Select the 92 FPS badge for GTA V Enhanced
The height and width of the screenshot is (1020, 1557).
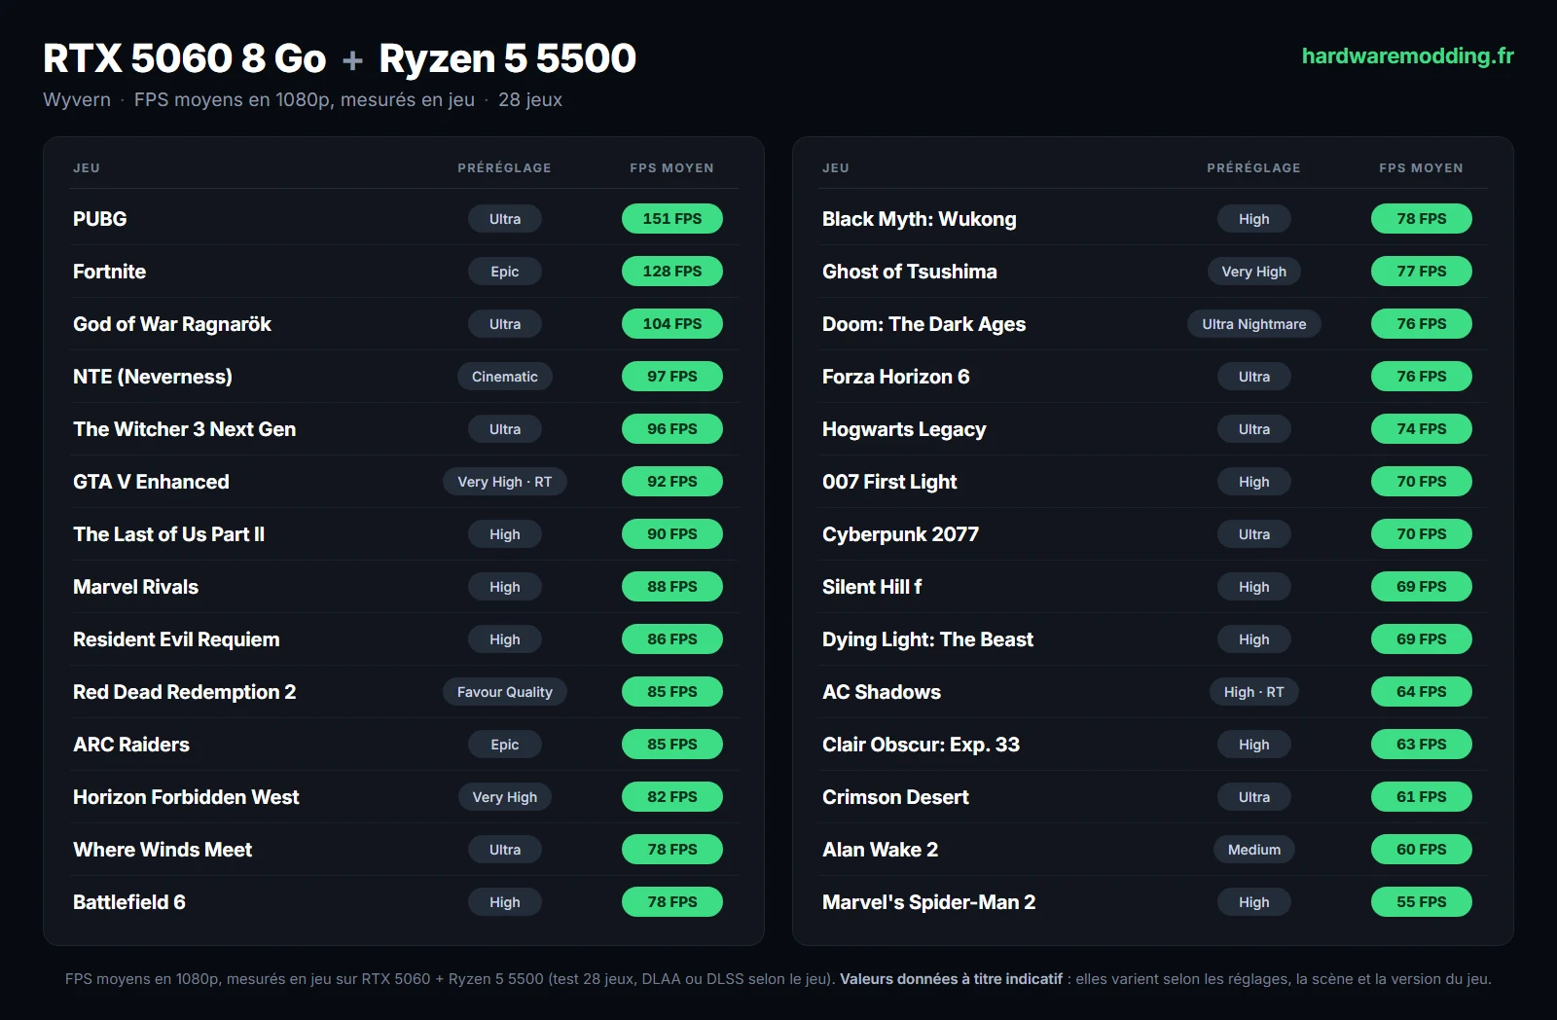point(672,482)
